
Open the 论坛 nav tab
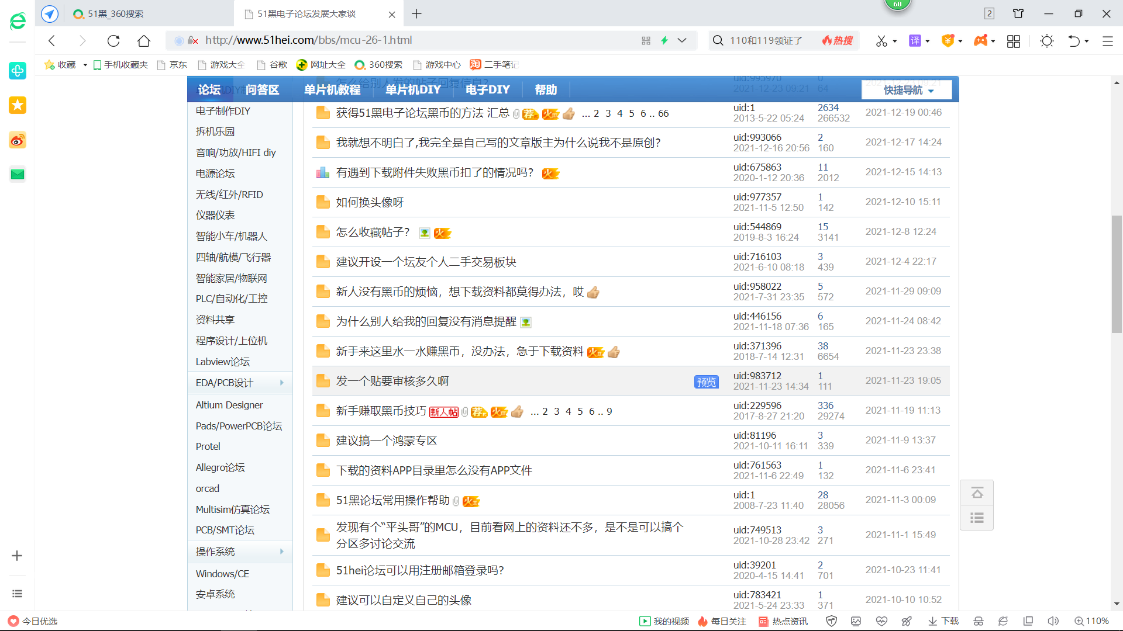pyautogui.click(x=209, y=89)
